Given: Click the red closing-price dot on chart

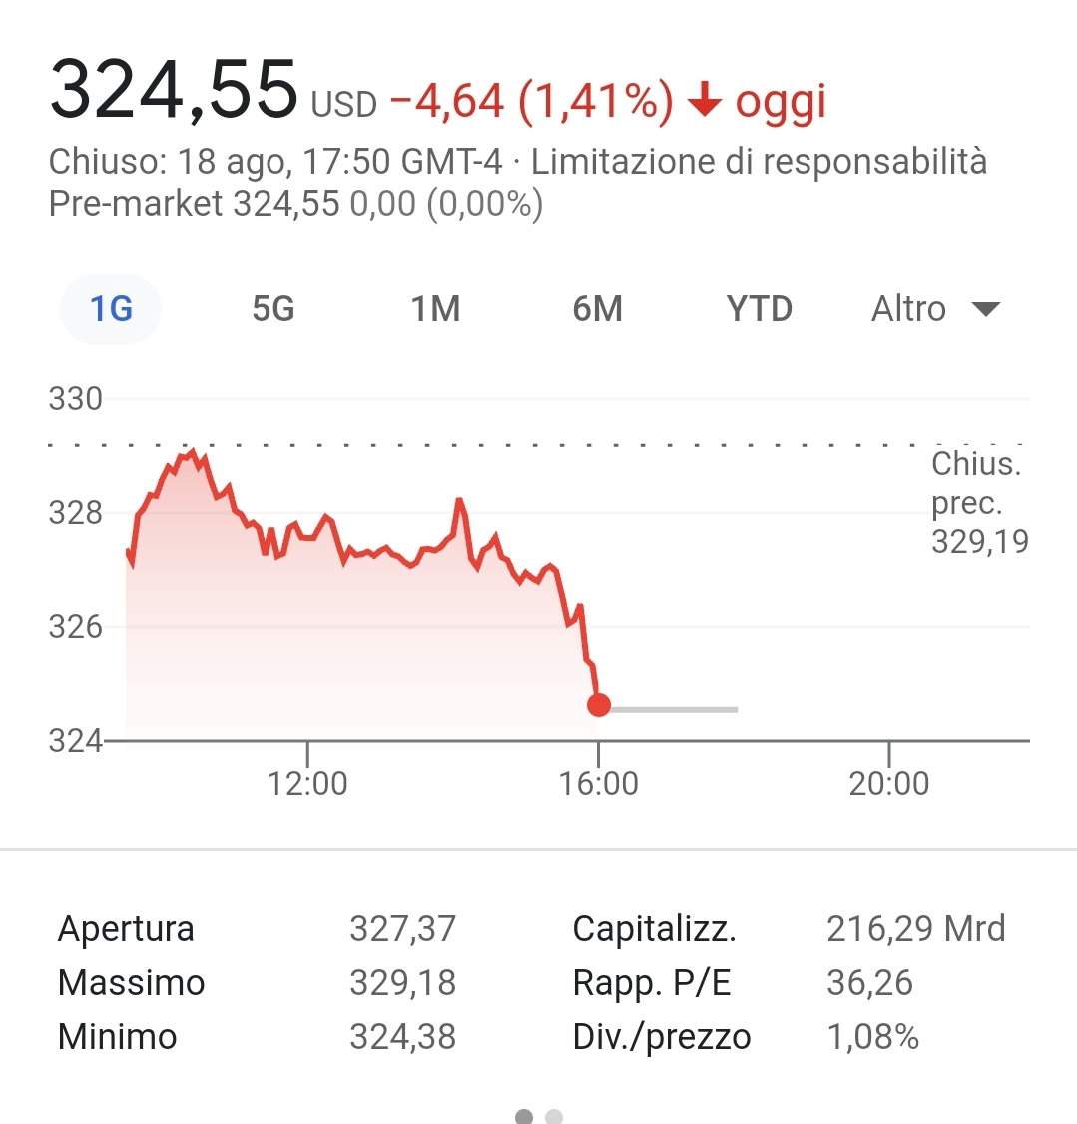Looking at the screenshot, I should tap(599, 705).
